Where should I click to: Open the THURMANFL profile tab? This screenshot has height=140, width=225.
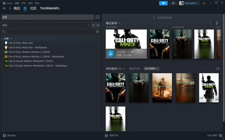(50, 8)
